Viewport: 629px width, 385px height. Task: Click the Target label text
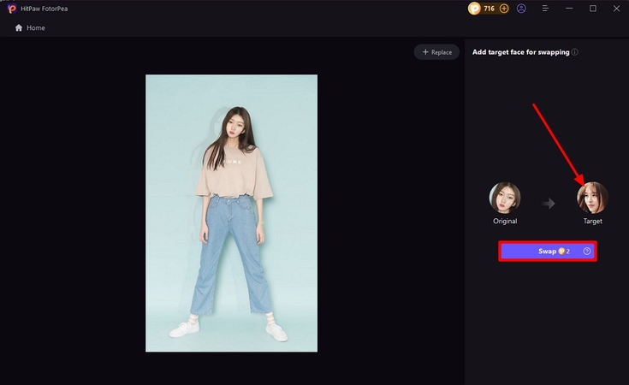click(592, 221)
